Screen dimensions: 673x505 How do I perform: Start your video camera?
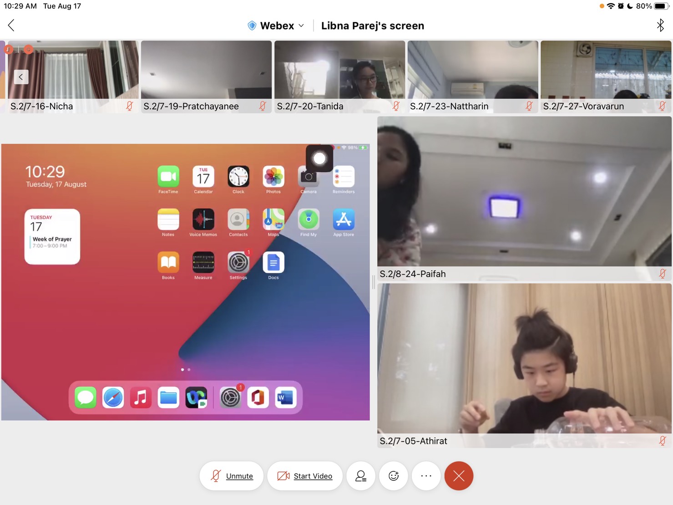[305, 476]
